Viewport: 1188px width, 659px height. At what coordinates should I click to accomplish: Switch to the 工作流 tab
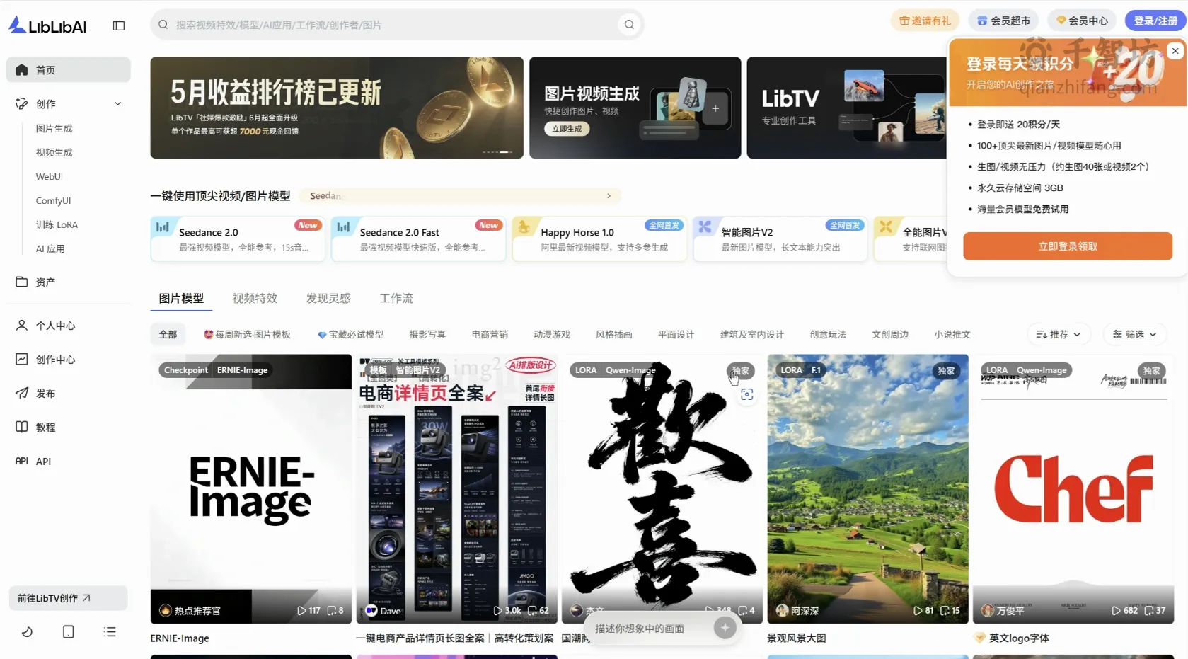coord(396,299)
